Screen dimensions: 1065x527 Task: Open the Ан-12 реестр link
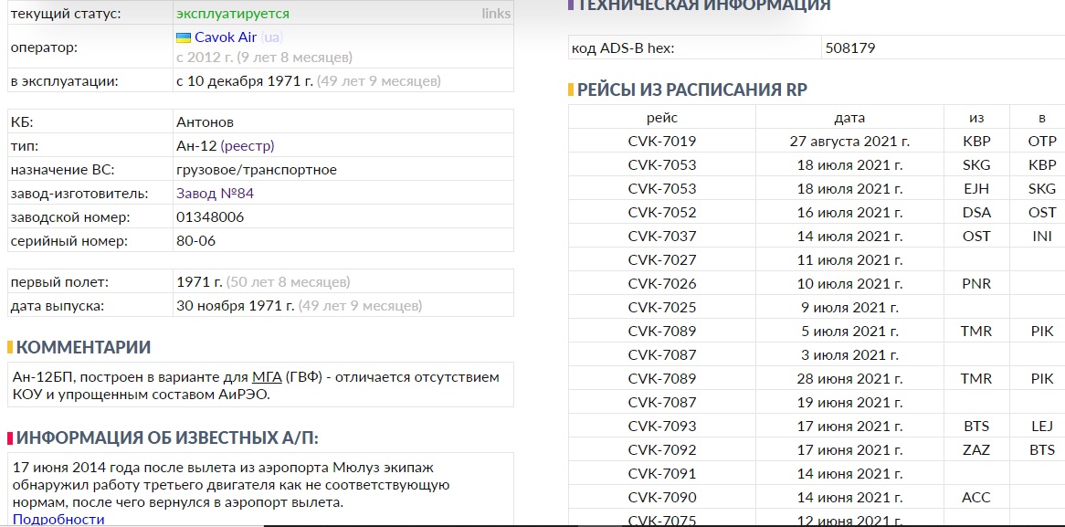[248, 146]
